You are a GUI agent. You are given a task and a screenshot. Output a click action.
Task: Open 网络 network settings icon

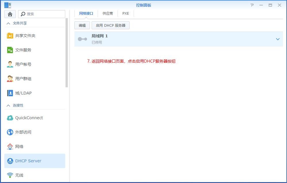[x=10, y=147]
